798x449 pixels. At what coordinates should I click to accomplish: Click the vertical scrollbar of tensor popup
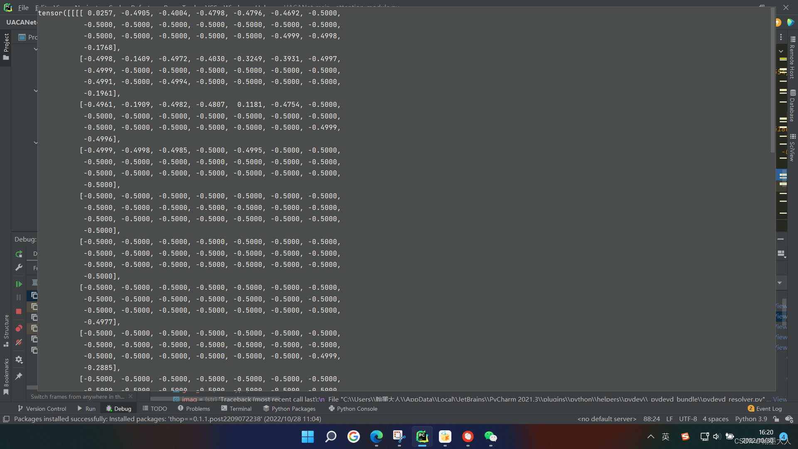coord(773,80)
